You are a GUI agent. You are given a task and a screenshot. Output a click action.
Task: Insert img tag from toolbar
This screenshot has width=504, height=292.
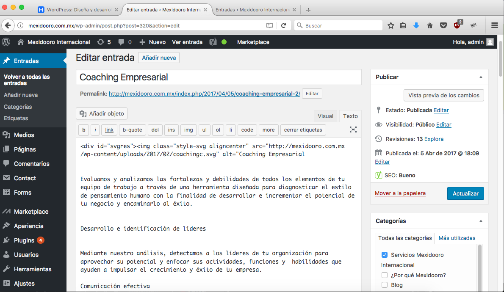click(188, 130)
